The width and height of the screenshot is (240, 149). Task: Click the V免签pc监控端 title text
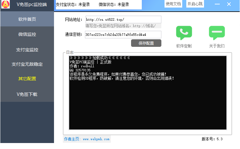click(32, 5)
